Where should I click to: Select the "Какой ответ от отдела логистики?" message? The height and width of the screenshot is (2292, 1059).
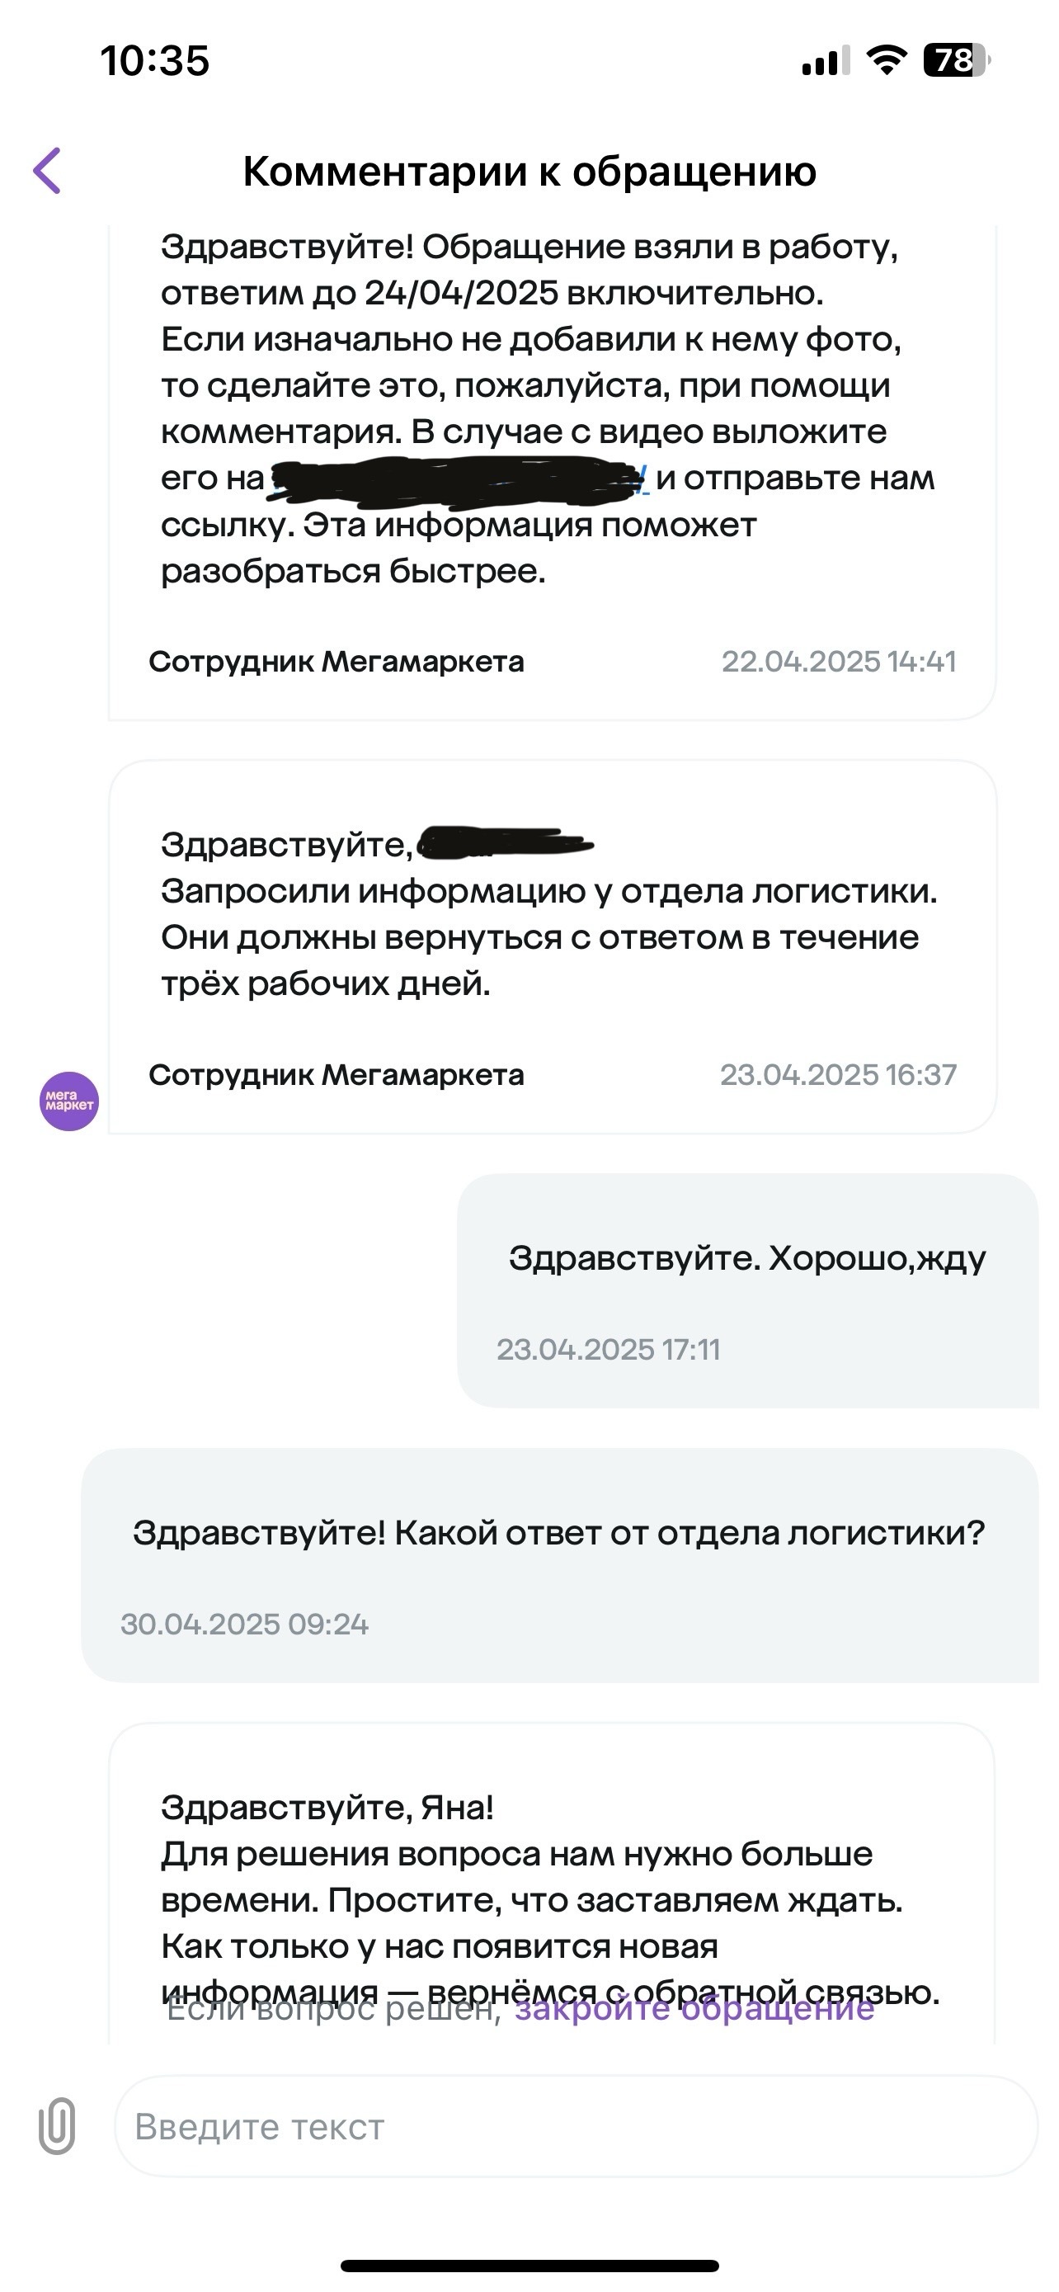pos(558,1532)
